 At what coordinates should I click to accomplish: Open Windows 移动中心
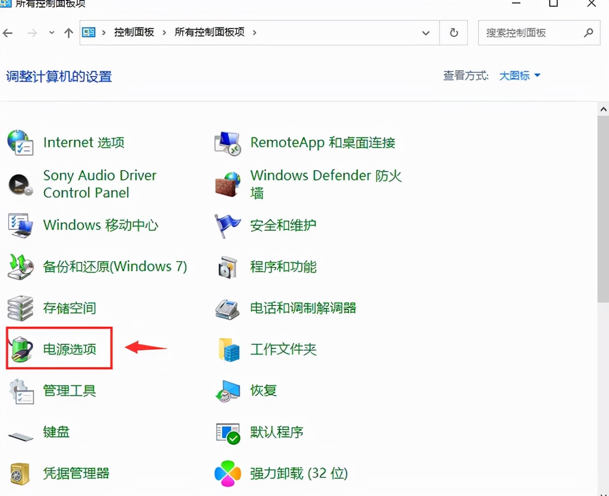tap(100, 225)
